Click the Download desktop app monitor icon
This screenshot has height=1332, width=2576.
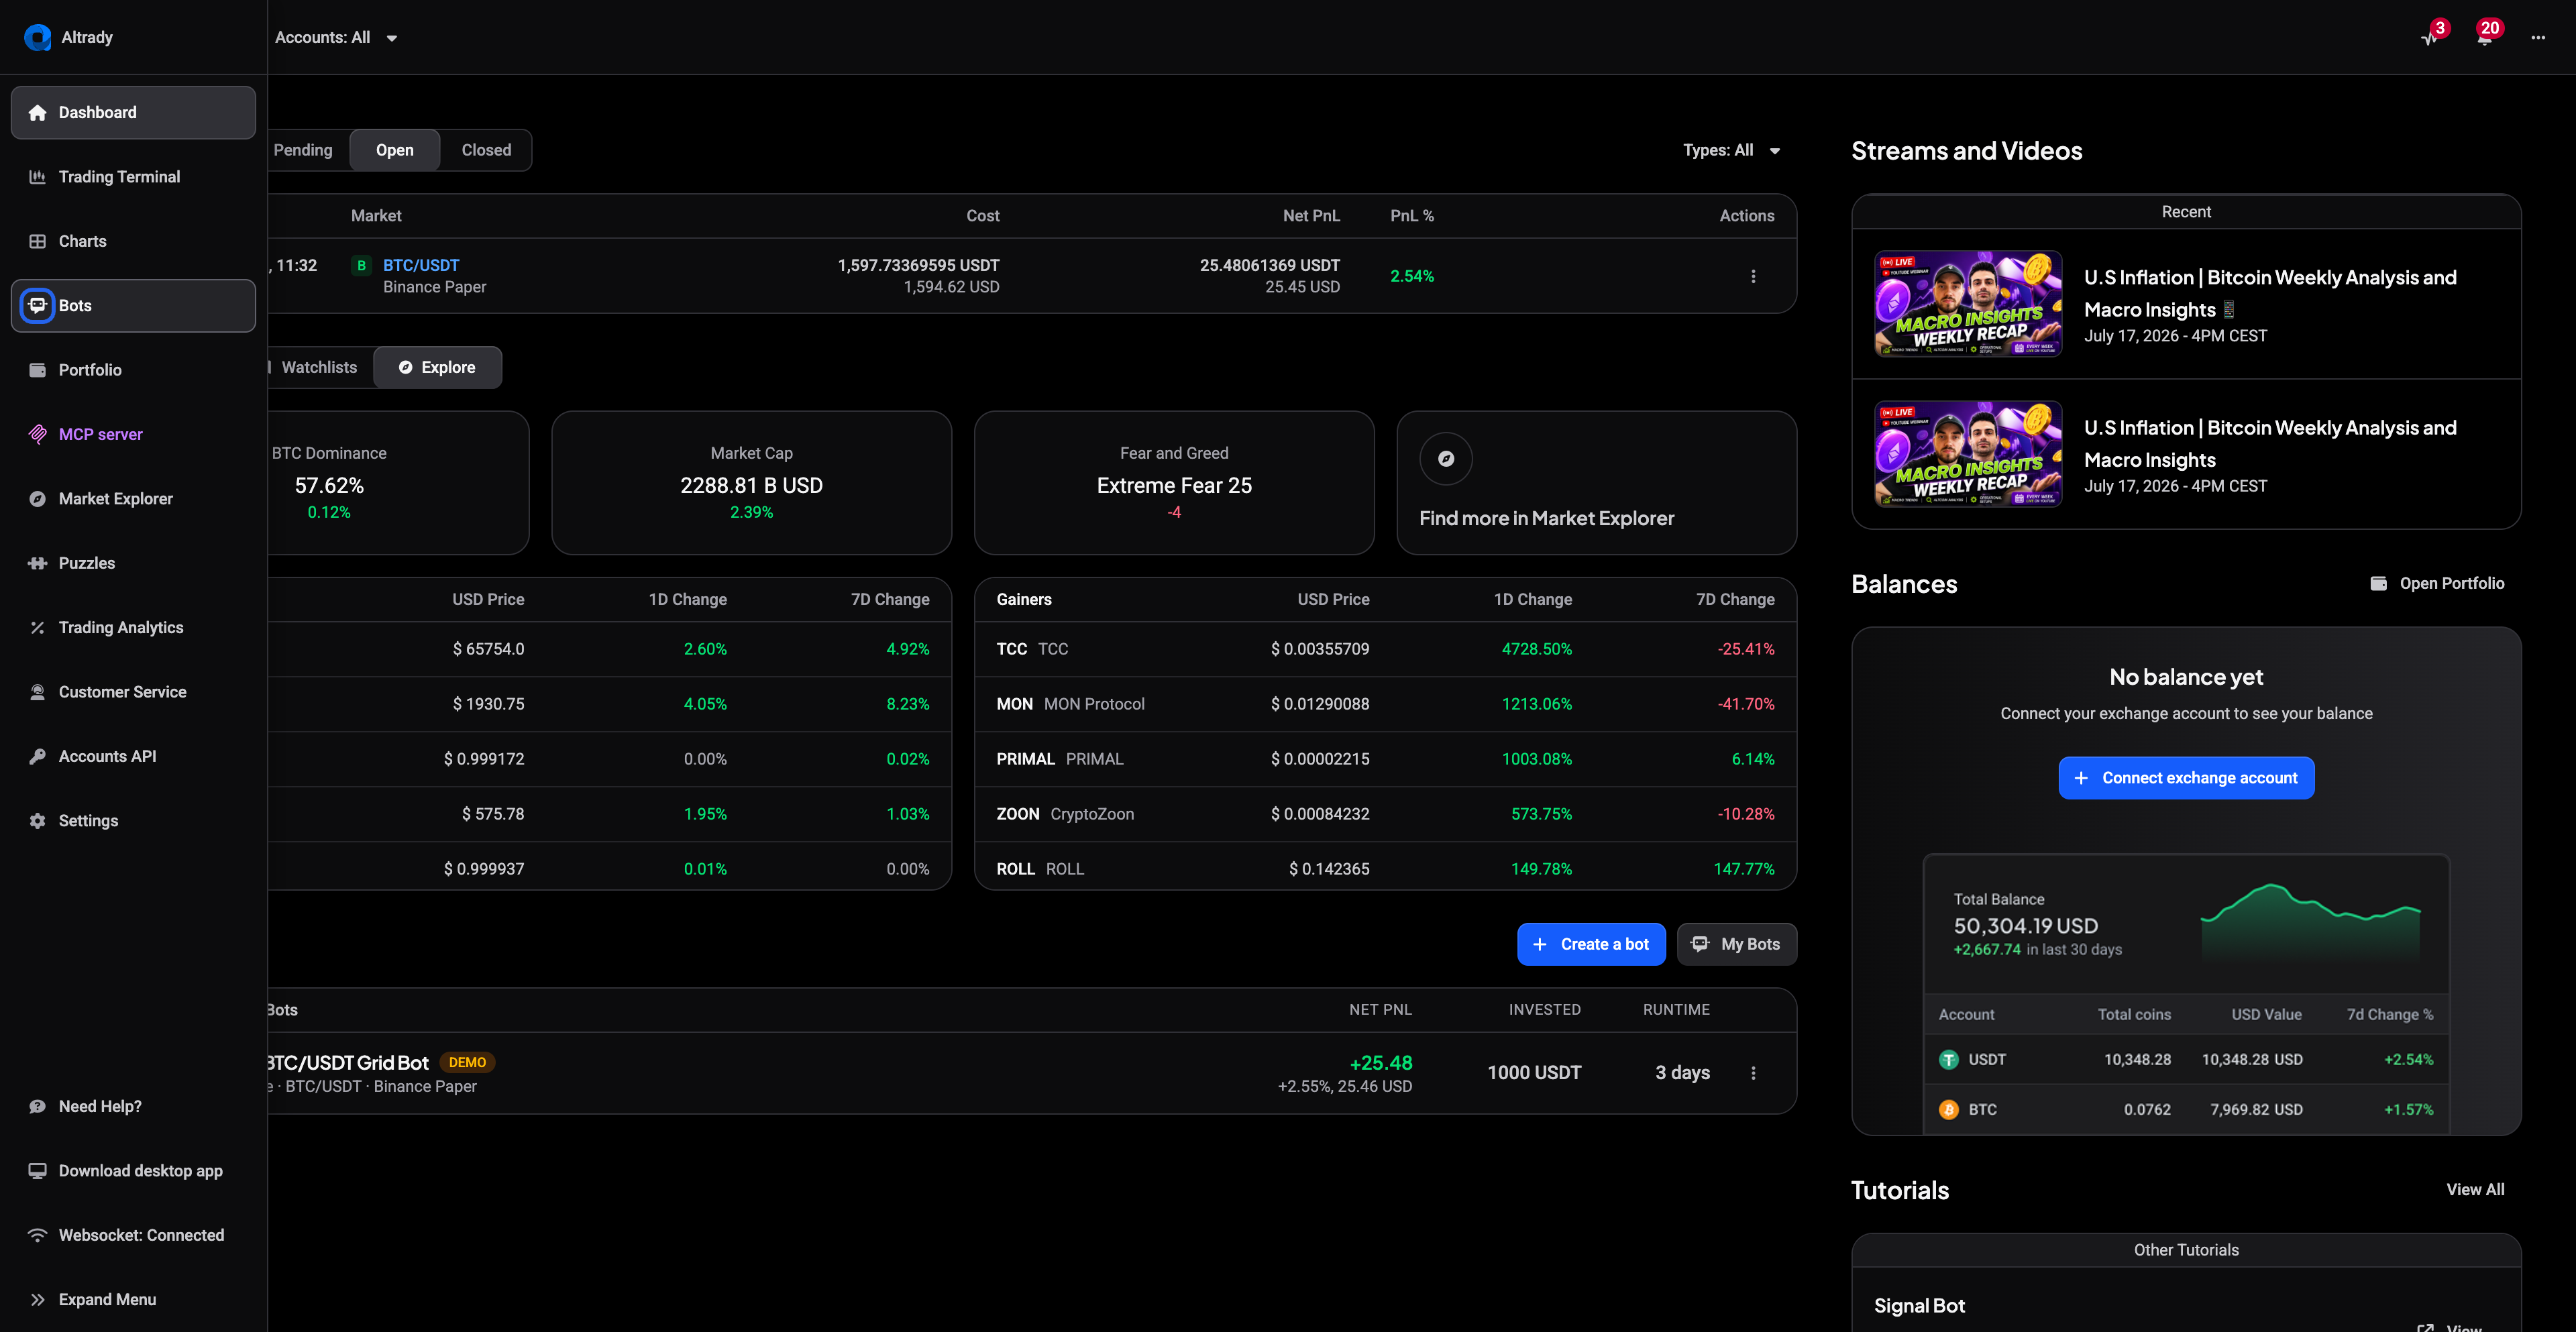coord(38,1171)
